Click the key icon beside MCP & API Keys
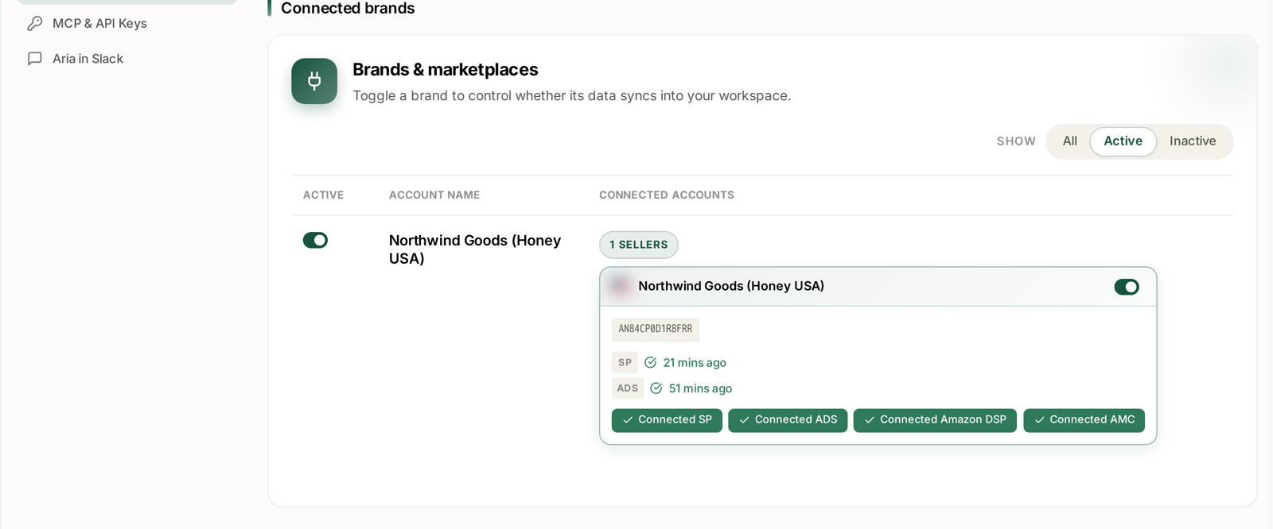Image resolution: width=1273 pixels, height=529 pixels. tap(35, 24)
